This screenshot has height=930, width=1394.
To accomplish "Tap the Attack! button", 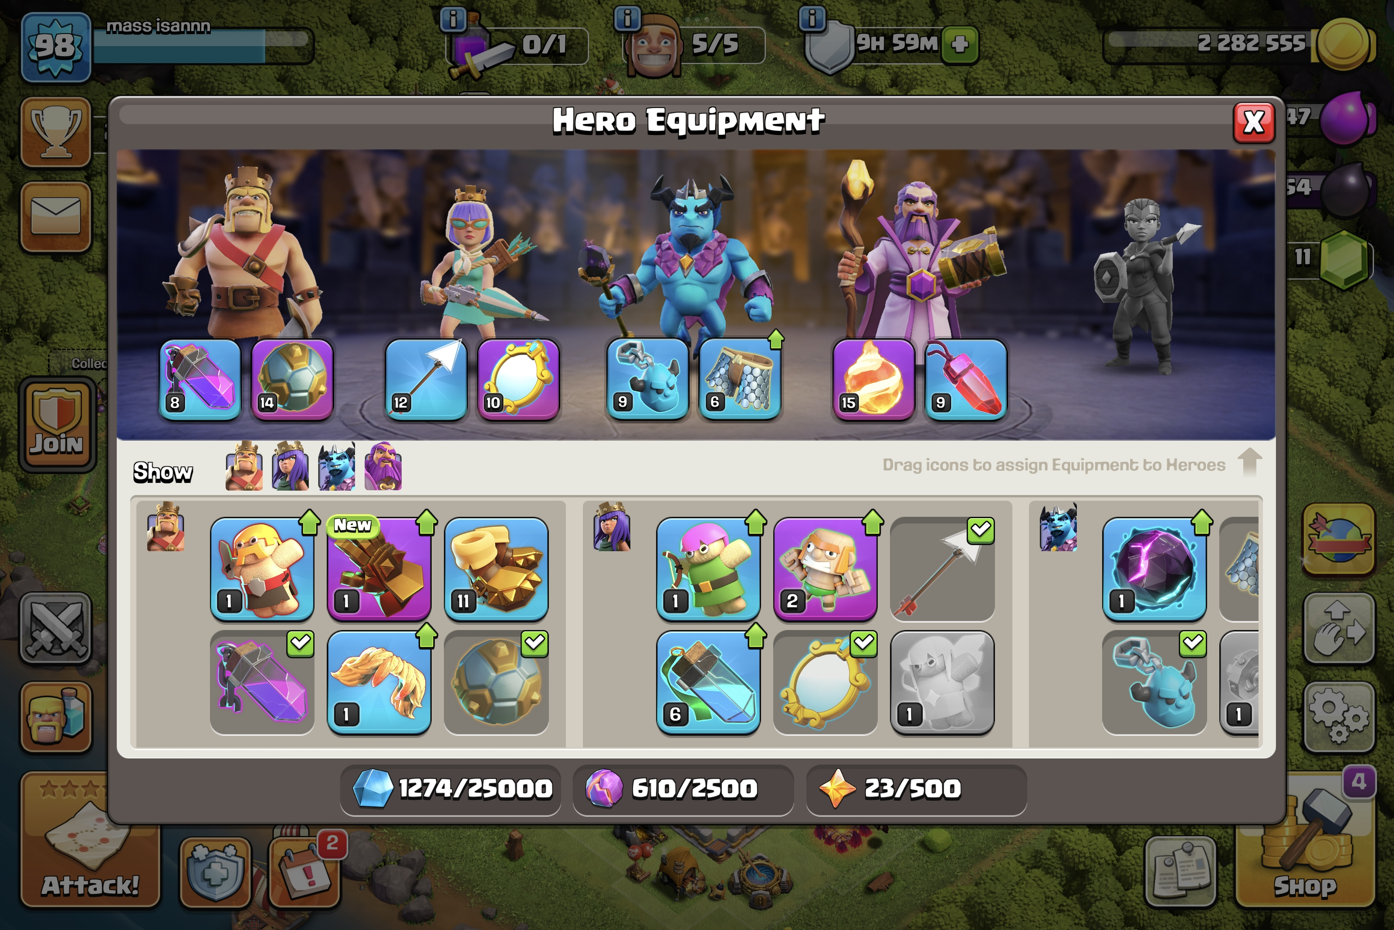I will pyautogui.click(x=90, y=841).
